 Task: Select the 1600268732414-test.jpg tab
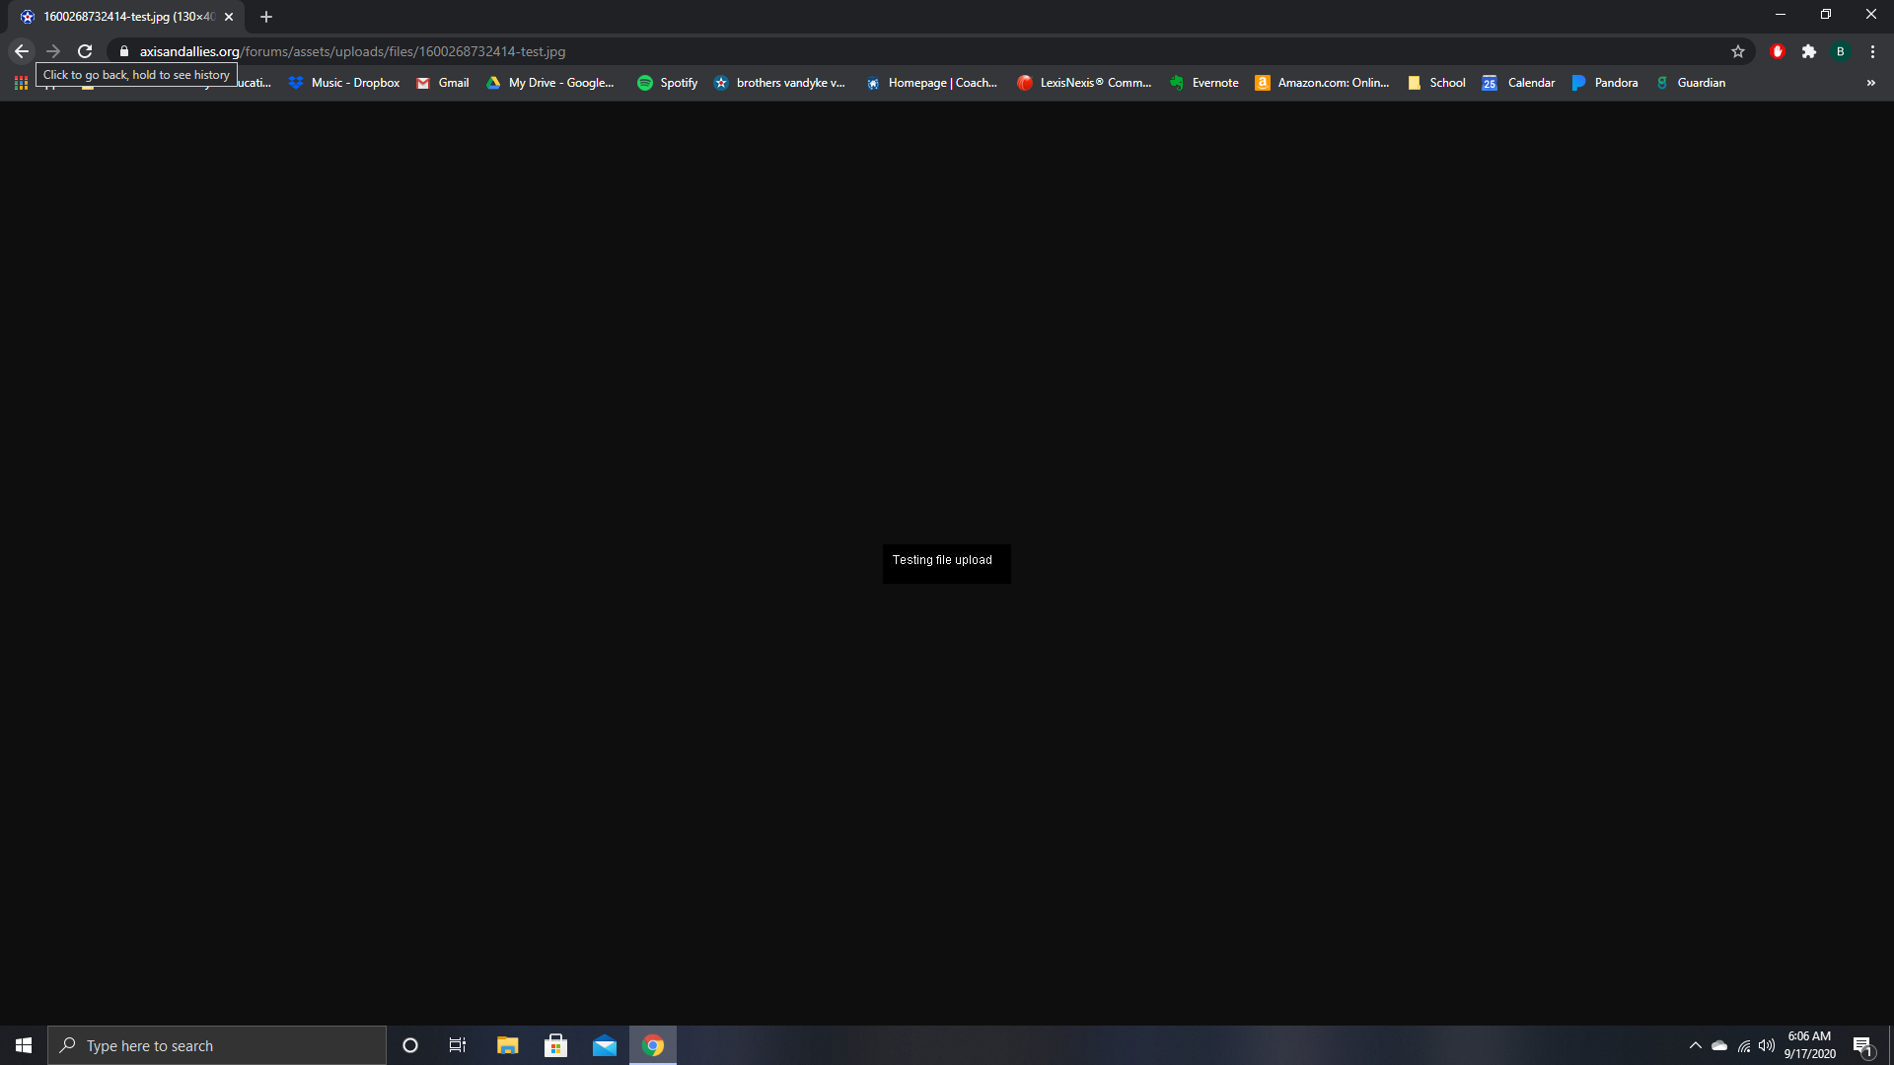[x=118, y=17]
